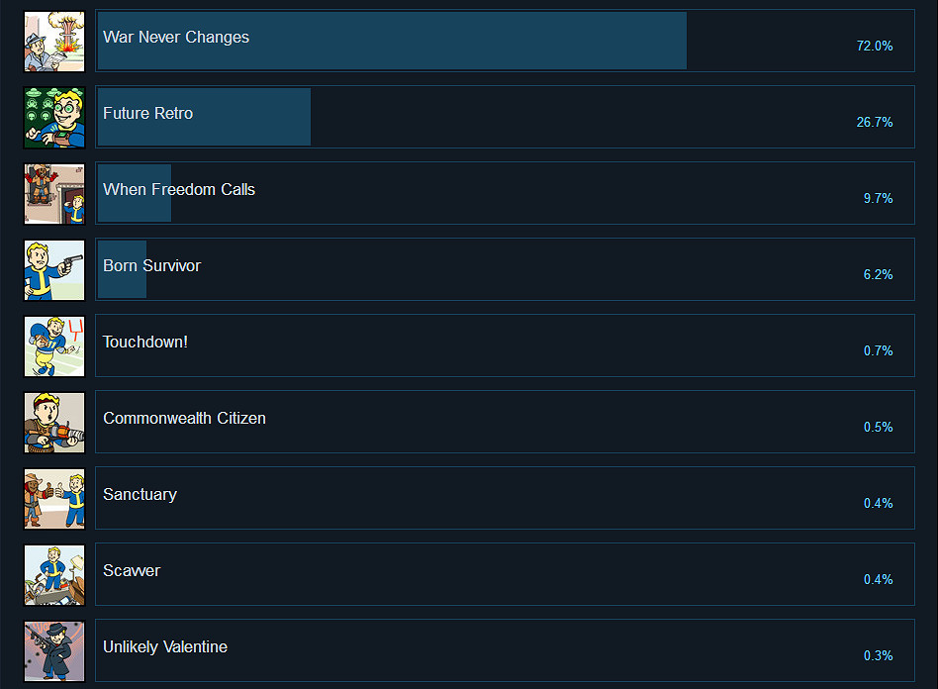Select the Sanctuary achievement icon
This screenshot has width=938, height=689.
(x=54, y=499)
